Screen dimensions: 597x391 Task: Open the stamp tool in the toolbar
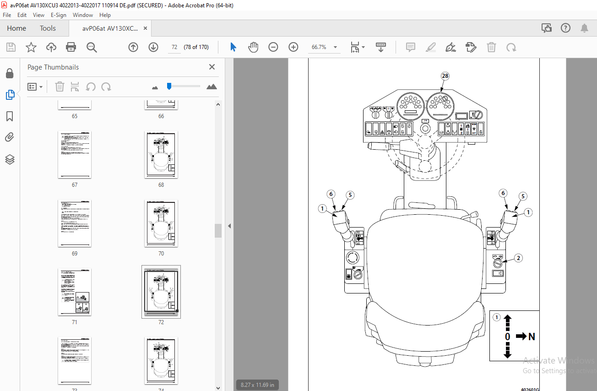(471, 47)
